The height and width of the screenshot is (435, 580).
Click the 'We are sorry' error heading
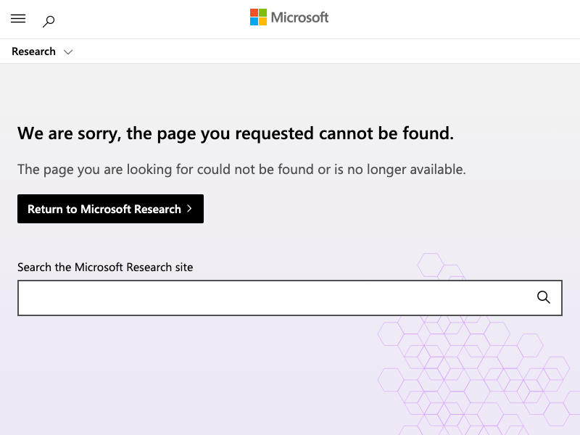[x=236, y=133]
